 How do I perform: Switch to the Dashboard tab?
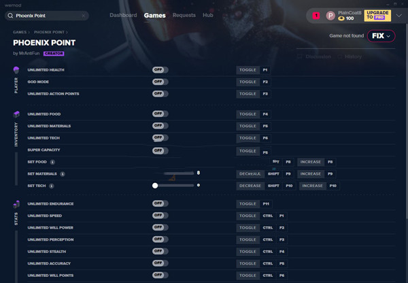click(x=122, y=15)
